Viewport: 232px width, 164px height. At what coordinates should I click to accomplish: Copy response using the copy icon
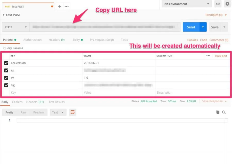coord(218,112)
